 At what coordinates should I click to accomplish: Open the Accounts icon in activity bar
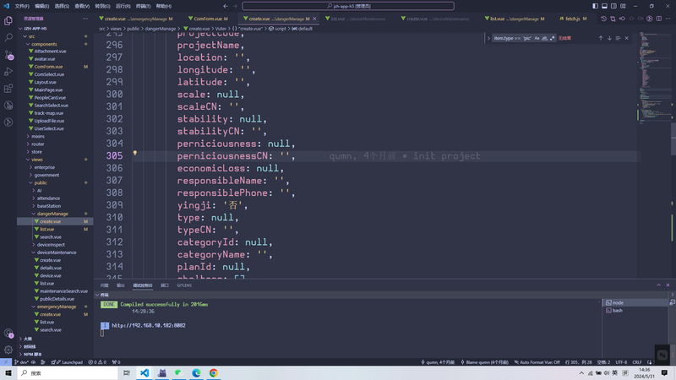click(x=8, y=333)
